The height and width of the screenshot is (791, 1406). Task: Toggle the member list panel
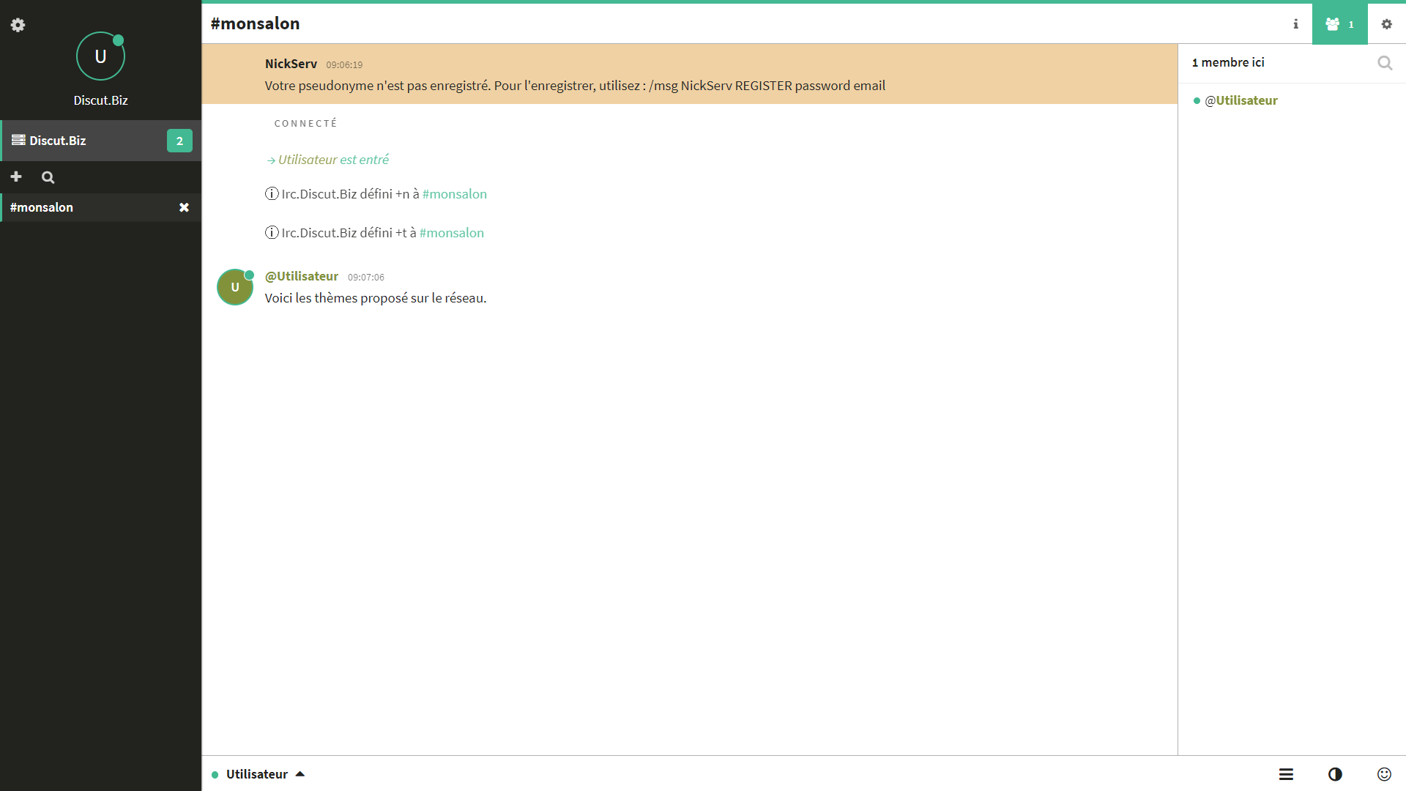1339,24
